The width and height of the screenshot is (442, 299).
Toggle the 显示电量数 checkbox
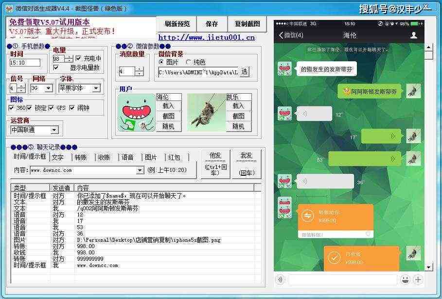pos(56,67)
